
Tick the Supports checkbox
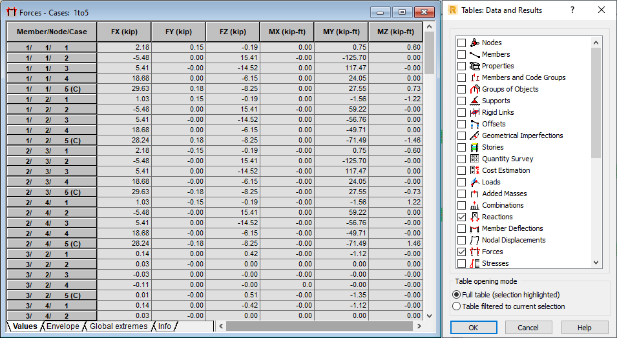click(461, 101)
